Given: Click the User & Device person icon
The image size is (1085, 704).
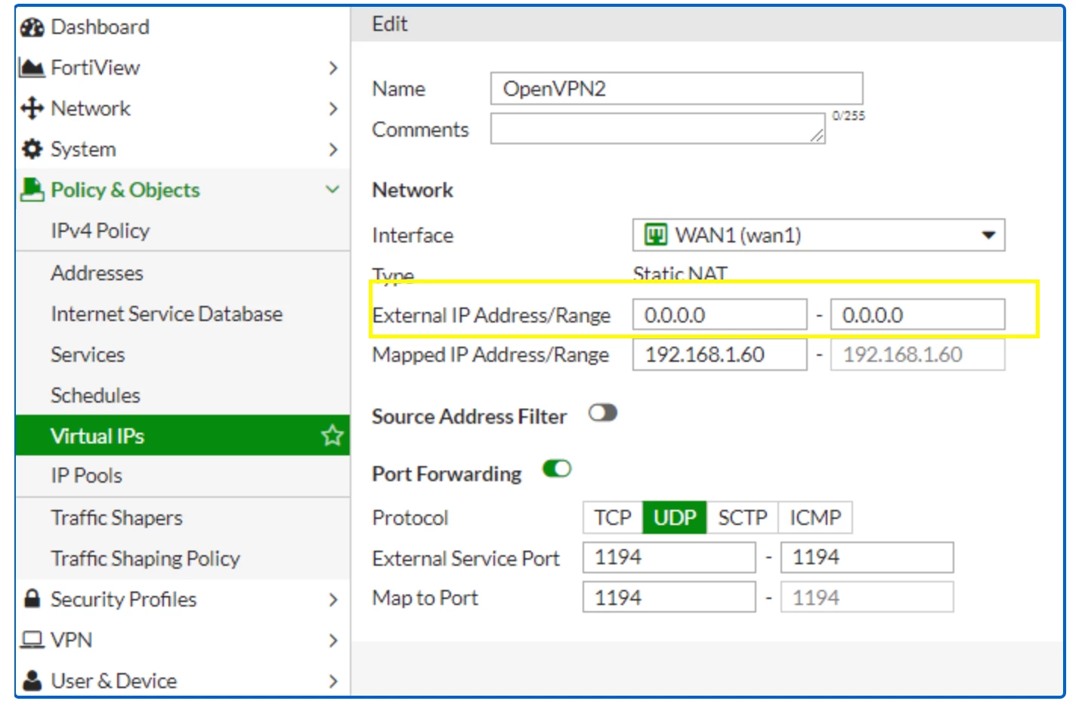Looking at the screenshot, I should tap(32, 681).
